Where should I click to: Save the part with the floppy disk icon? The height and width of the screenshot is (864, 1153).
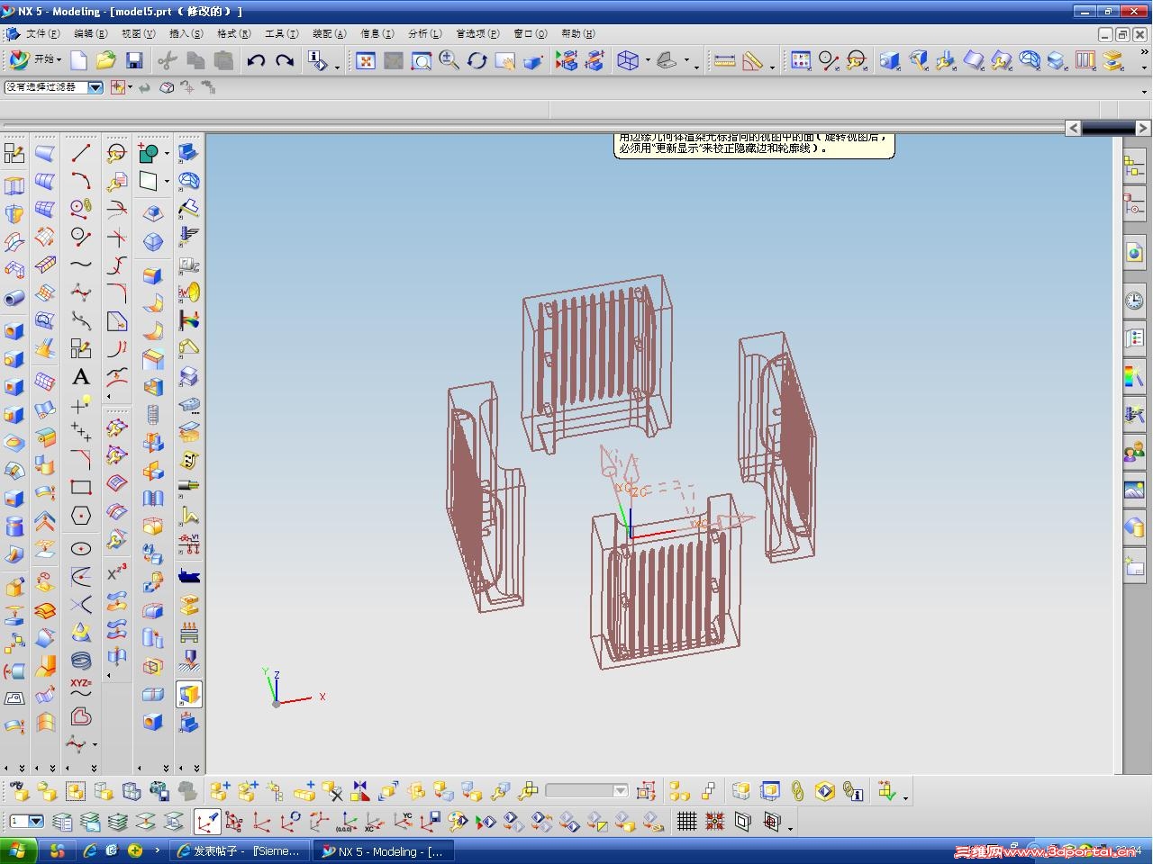(134, 60)
